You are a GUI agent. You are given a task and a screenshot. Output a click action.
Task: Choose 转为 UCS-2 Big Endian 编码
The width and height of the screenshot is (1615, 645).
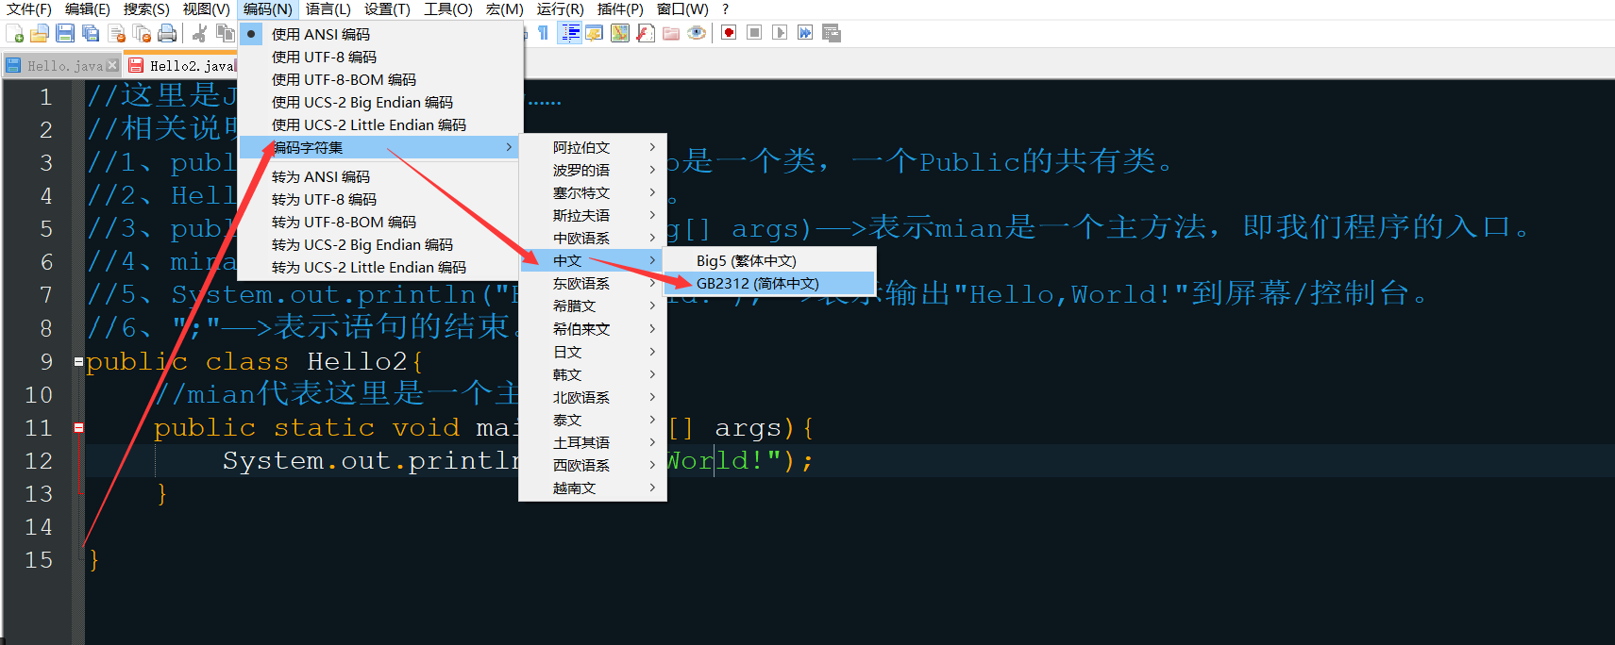(x=380, y=244)
